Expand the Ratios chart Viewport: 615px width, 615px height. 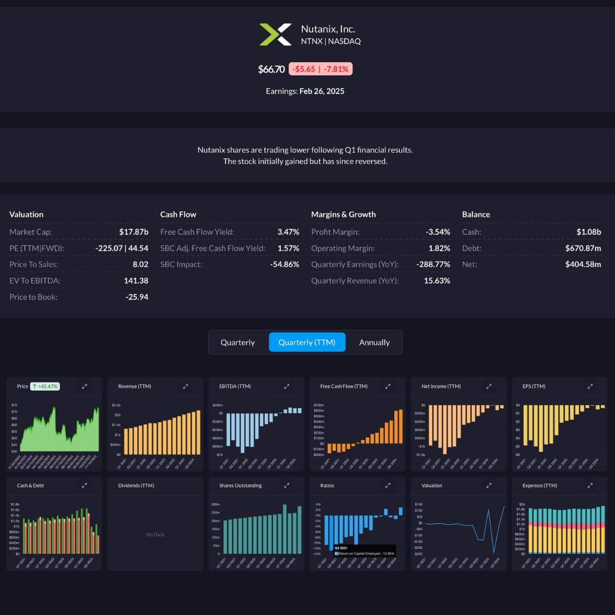pos(388,486)
